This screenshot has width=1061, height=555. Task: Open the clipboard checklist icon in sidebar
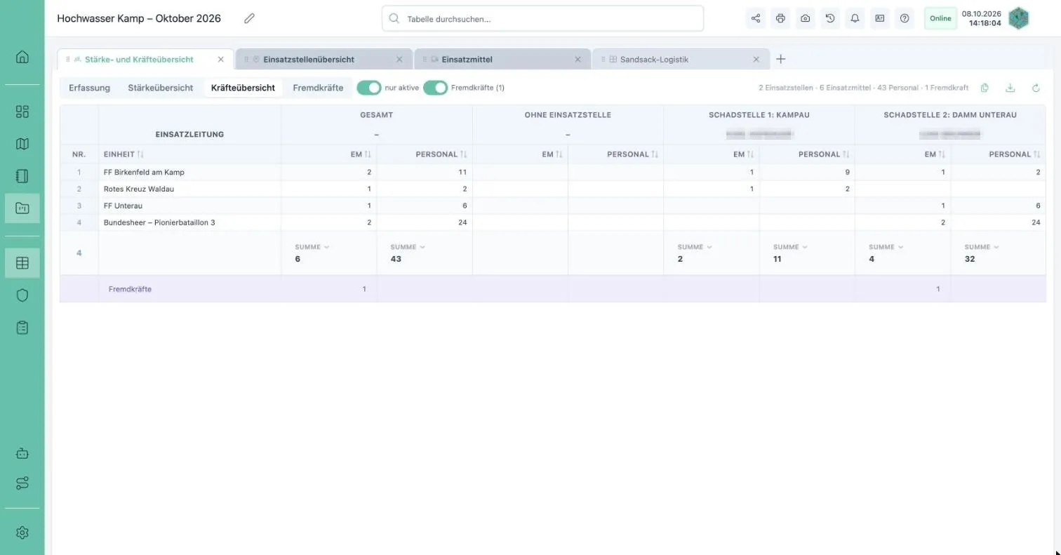point(22,328)
